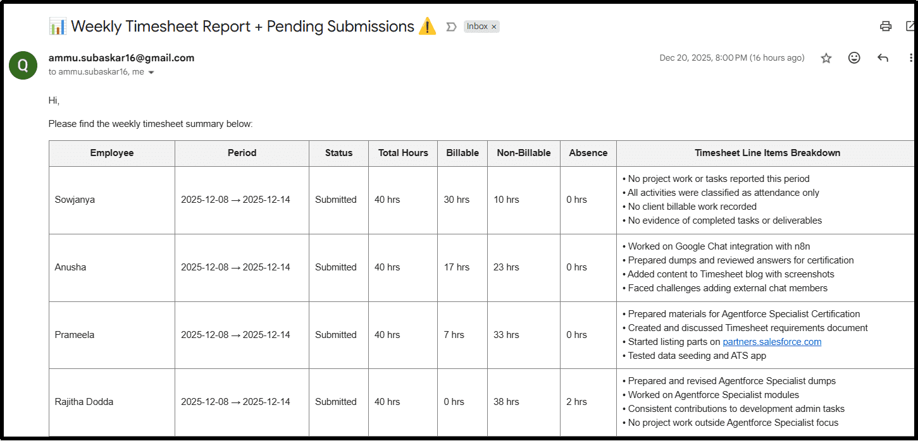Screen dimensions: 918x441
Task: Toggle the importance marker beside the subject
Action: [451, 27]
